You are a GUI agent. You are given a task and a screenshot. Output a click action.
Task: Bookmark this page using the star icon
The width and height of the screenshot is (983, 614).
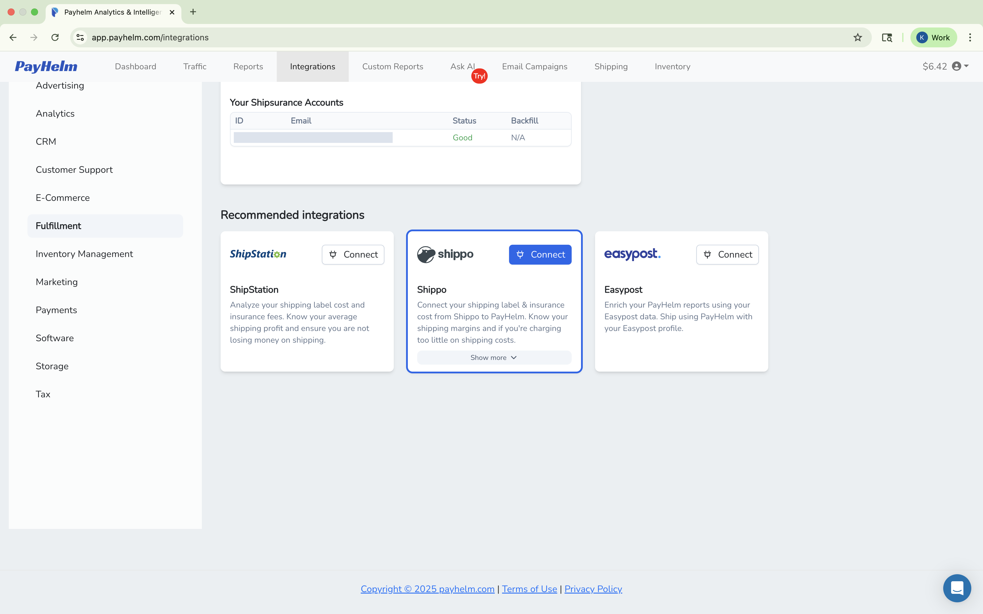[857, 37]
